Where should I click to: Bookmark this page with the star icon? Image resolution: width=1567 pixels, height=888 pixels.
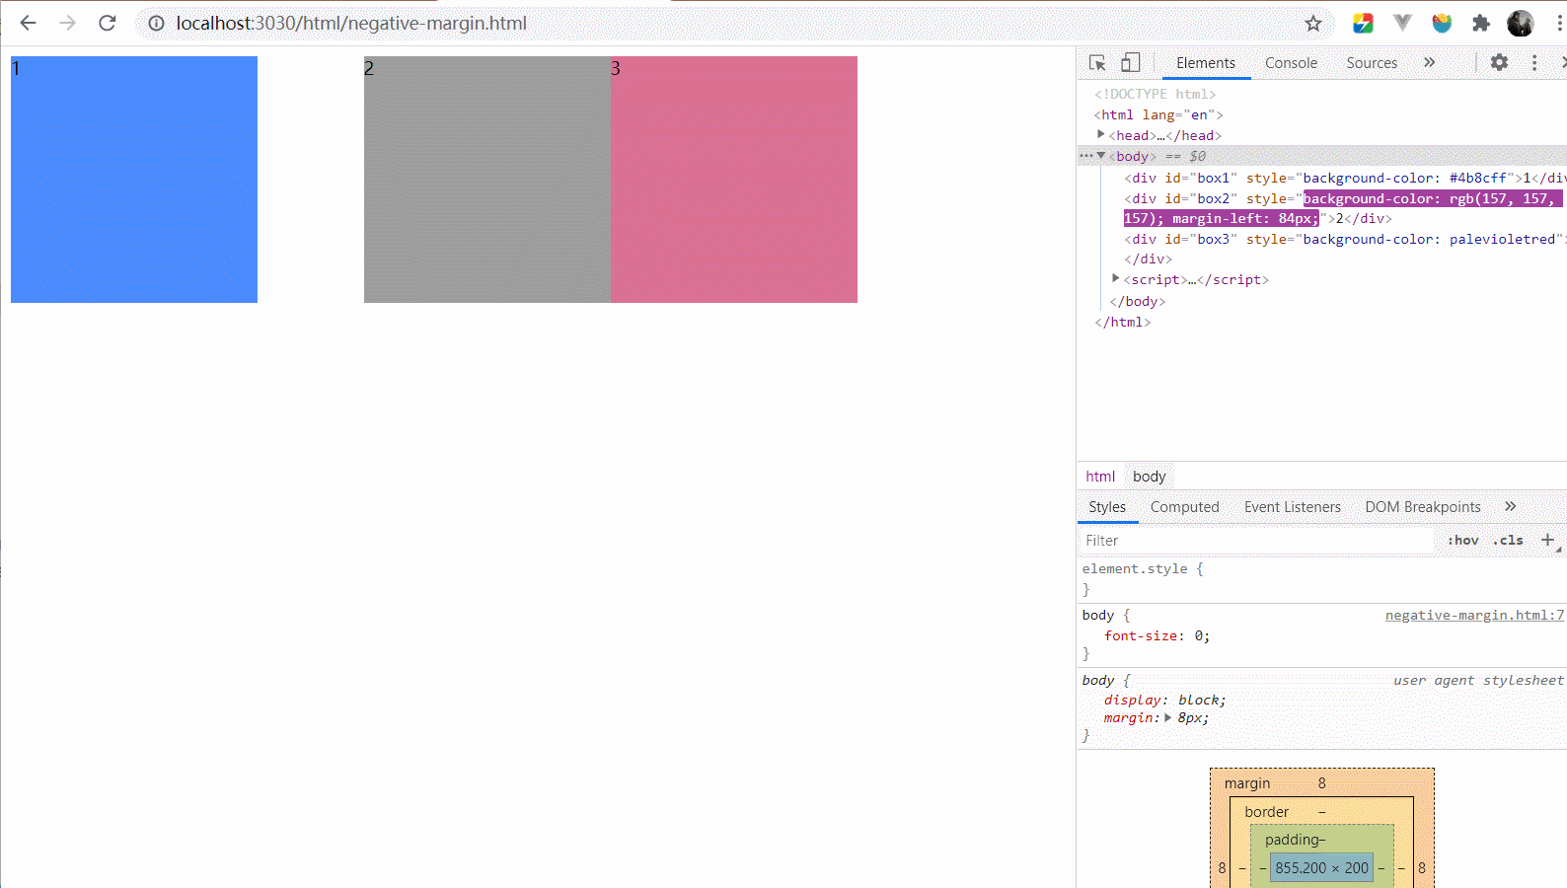(1312, 23)
